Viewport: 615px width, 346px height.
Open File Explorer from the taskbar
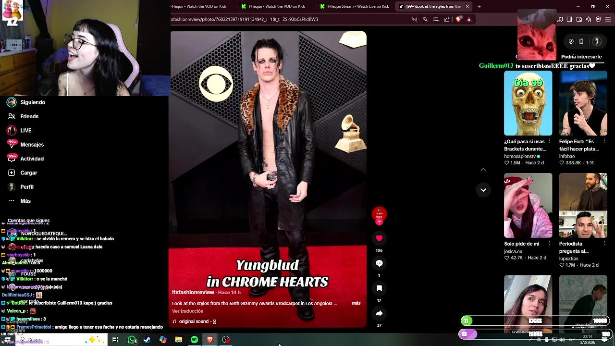point(179,340)
